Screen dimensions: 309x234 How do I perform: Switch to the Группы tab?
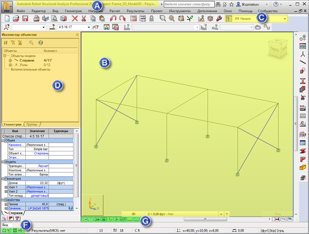pyautogui.click(x=32, y=124)
